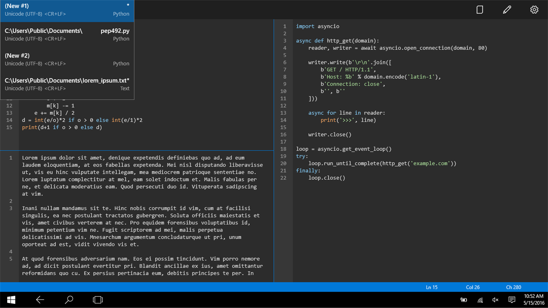Click the battery status tray icon
Screen dimensions: 548x308
click(x=464, y=300)
